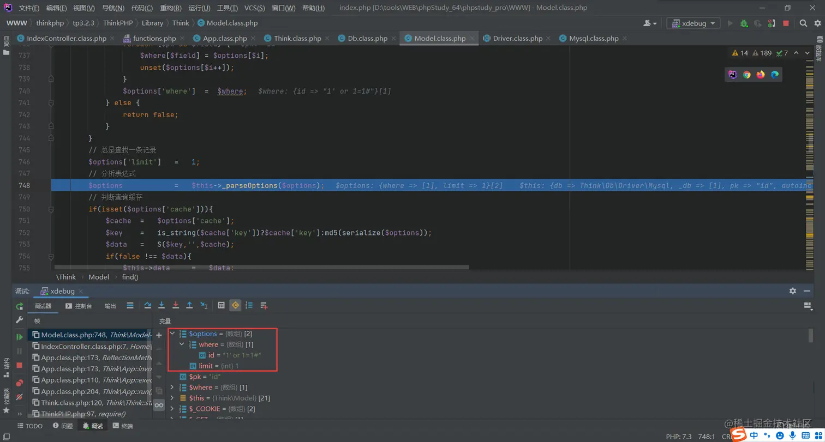Expand the $_COOKIE variable node

pos(172,409)
